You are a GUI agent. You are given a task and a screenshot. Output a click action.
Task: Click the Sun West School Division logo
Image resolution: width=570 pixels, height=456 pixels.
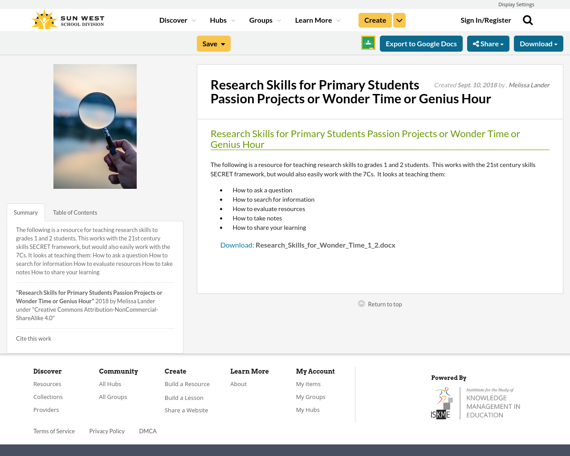tap(68, 19)
